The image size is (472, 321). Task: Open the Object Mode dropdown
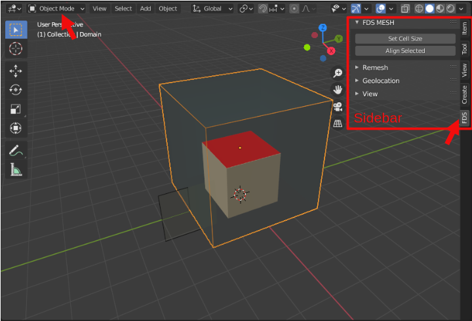click(56, 9)
